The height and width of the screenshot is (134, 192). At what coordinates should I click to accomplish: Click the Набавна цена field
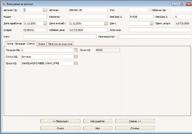click(x=88, y=30)
